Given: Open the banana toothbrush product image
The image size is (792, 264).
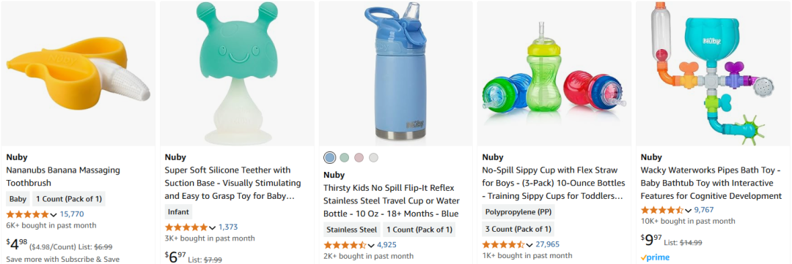Looking at the screenshot, I should click(78, 73).
